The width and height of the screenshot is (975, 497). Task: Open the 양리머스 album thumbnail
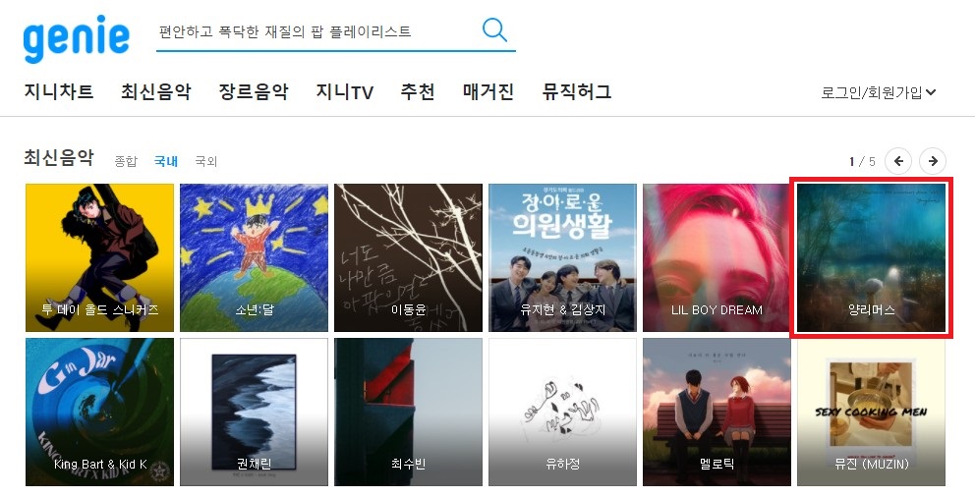click(871, 257)
